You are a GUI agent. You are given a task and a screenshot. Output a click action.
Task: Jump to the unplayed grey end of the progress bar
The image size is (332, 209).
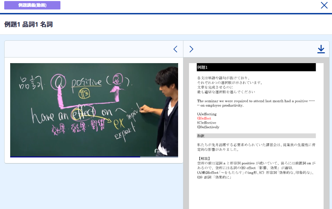159,157
